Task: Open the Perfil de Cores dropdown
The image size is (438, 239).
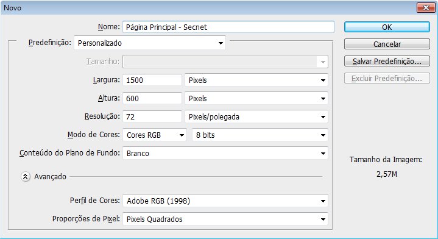Action: (x=225, y=201)
